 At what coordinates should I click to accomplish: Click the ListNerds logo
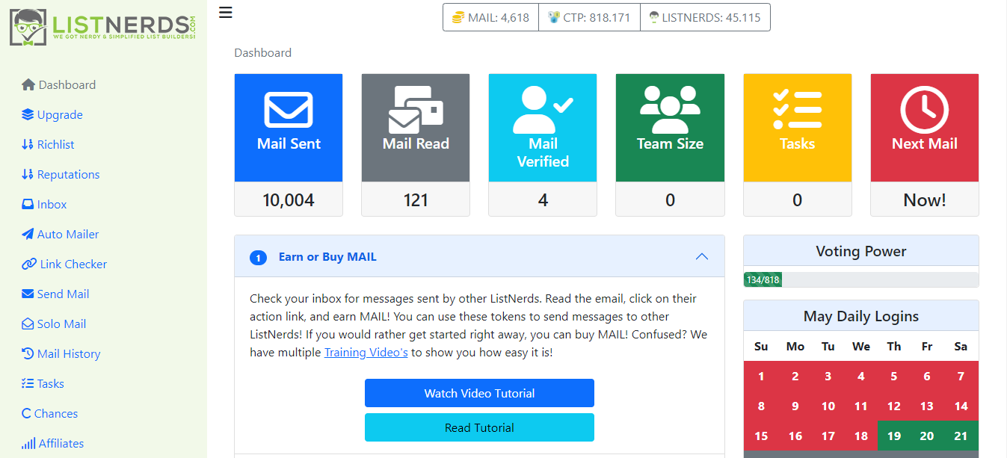click(103, 25)
